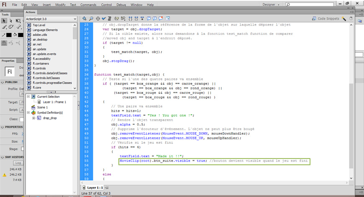
Task: Click the Auto format icon
Action: 110,19
